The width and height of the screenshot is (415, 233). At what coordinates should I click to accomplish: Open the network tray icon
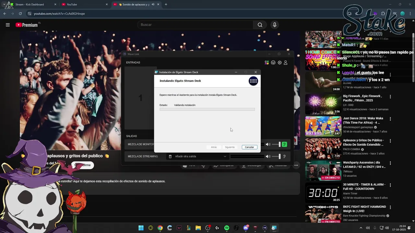tap(382, 228)
